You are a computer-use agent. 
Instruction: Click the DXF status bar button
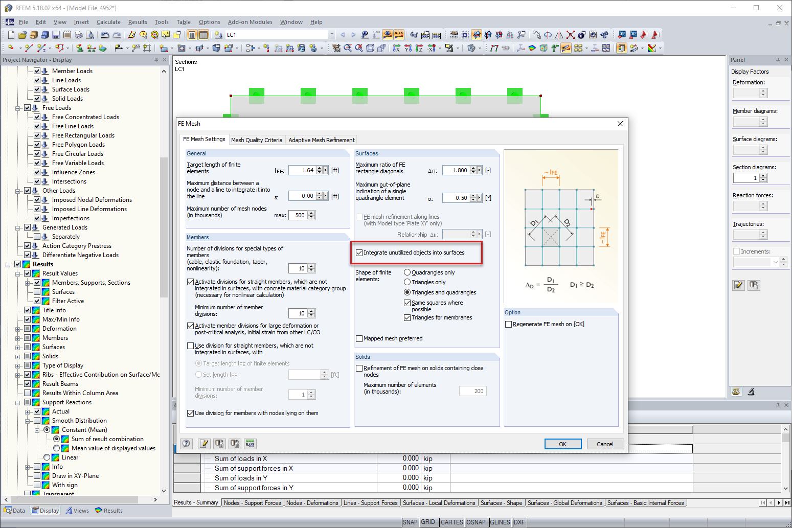pos(519,522)
